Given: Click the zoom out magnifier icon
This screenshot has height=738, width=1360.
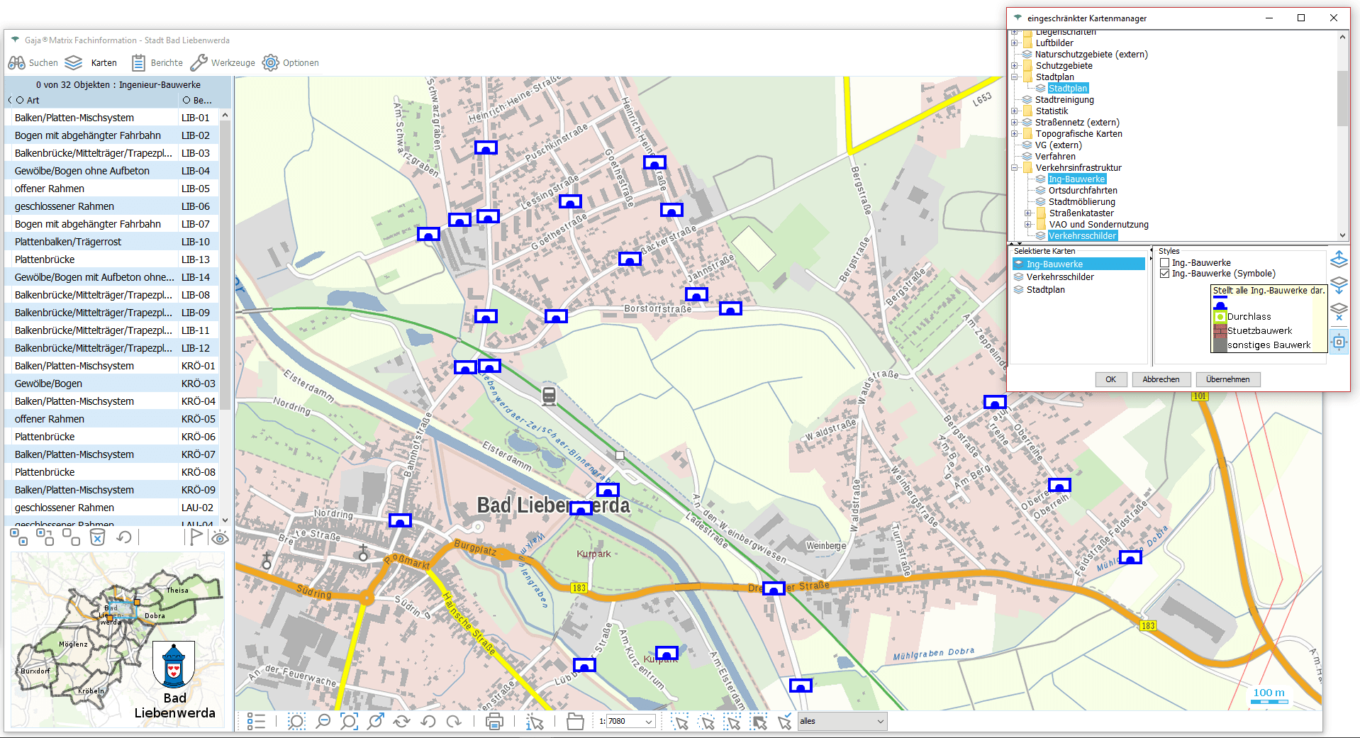Looking at the screenshot, I should pyautogui.click(x=323, y=722).
